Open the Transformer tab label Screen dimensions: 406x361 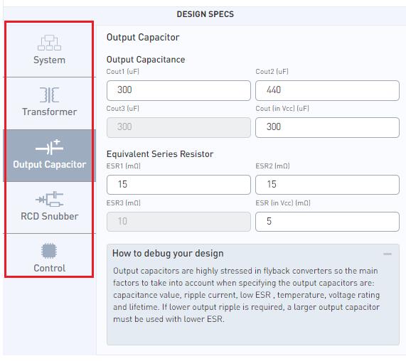(50, 112)
